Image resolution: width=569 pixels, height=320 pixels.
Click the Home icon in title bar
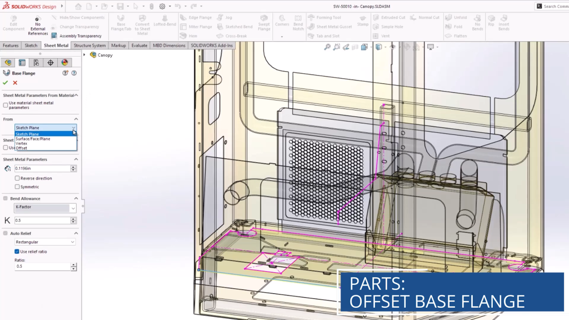click(x=78, y=6)
